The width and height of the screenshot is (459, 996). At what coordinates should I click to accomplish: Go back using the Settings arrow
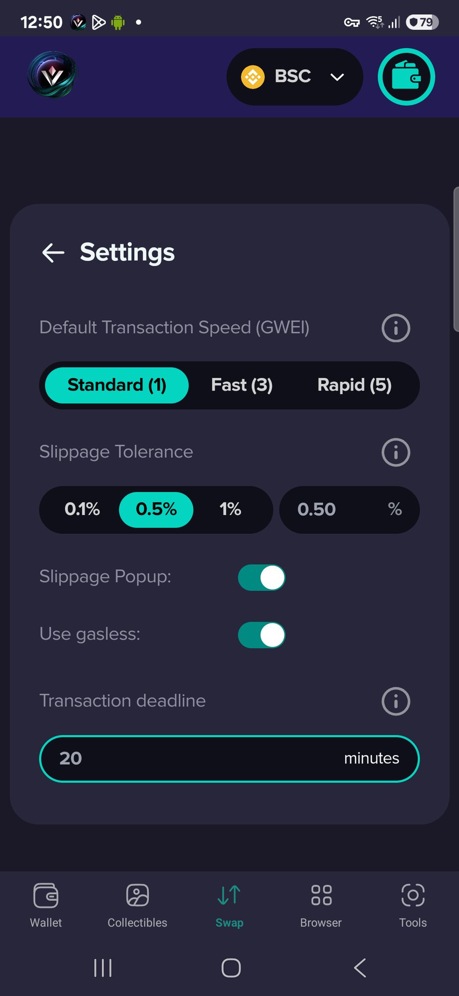coord(53,253)
